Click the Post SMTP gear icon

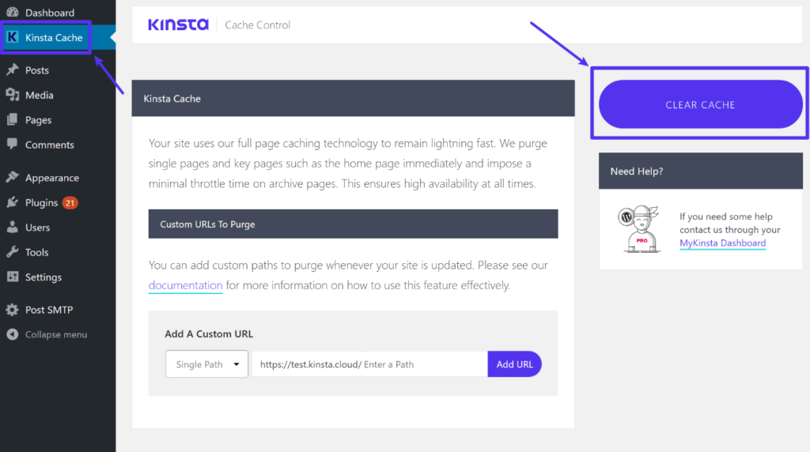pyautogui.click(x=12, y=310)
